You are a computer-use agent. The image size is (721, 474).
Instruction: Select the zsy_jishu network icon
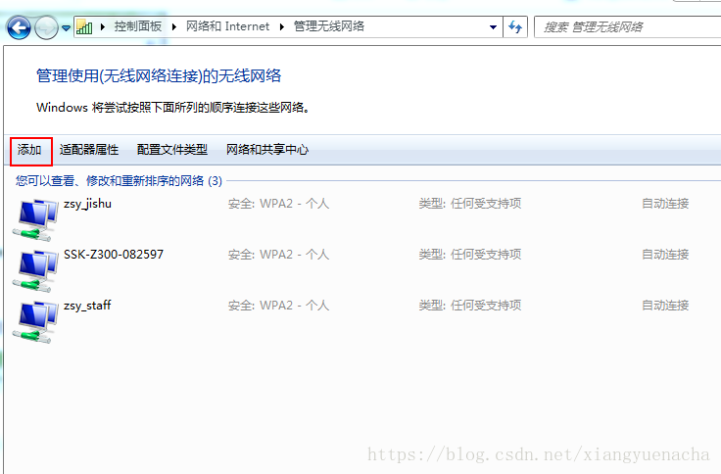[x=36, y=219]
